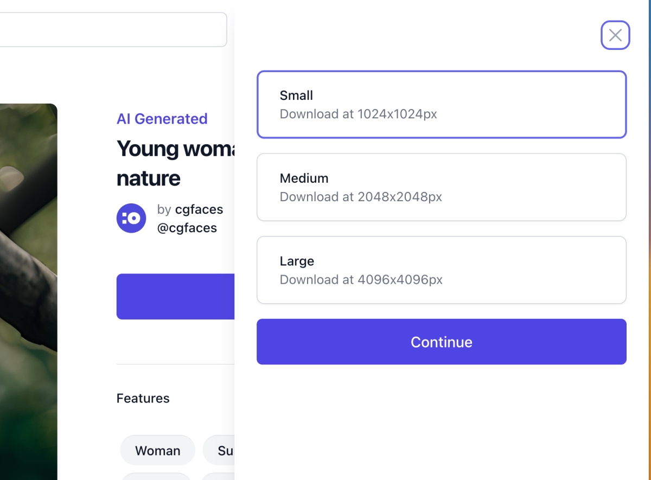The width and height of the screenshot is (651, 480).
Task: Click the cgfaces round avatar icon
Action: pyautogui.click(x=131, y=218)
